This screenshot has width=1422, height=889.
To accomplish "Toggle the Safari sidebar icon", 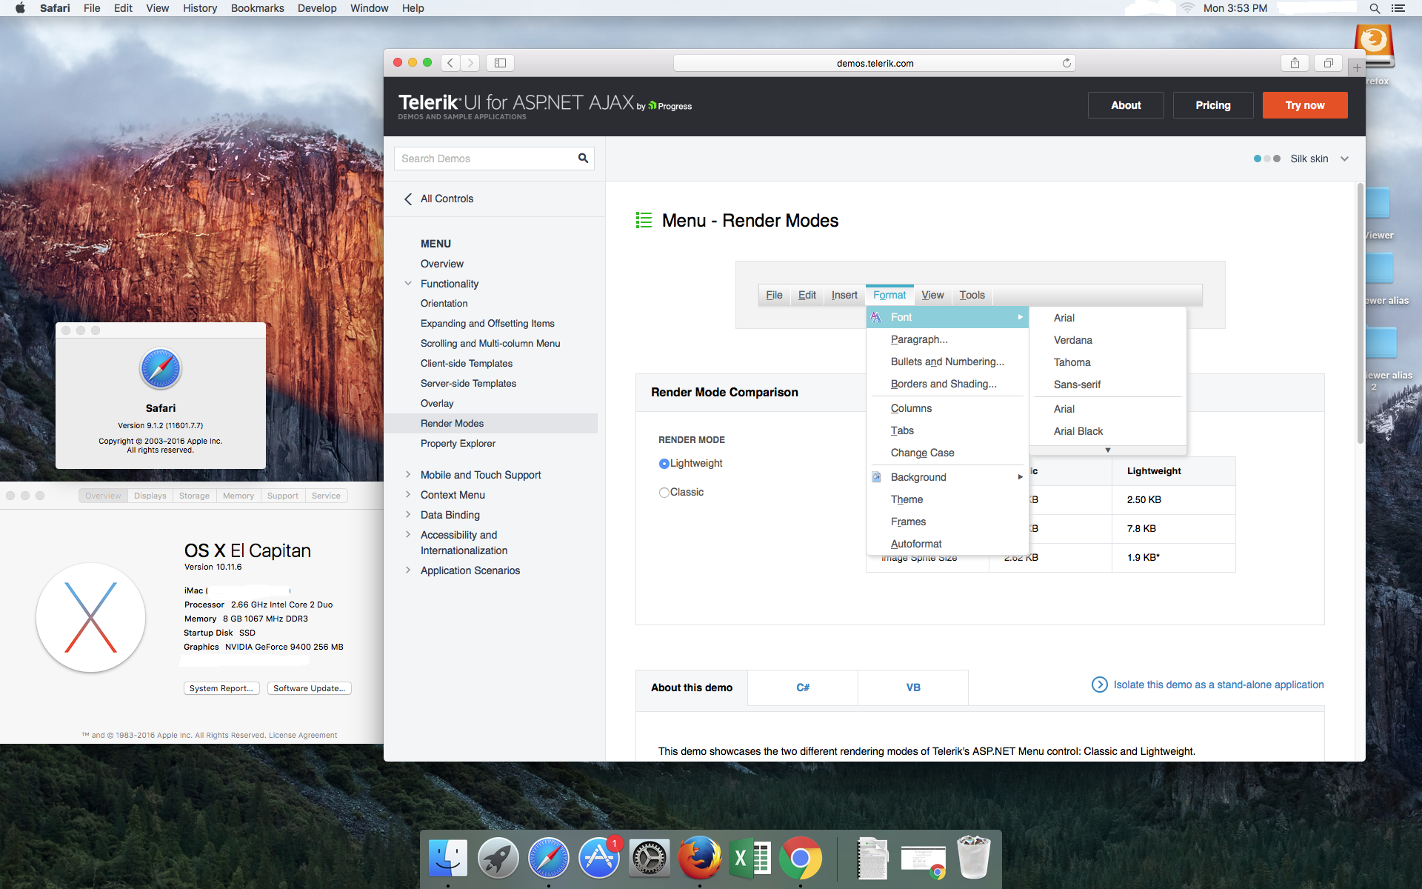I will 500,63.
